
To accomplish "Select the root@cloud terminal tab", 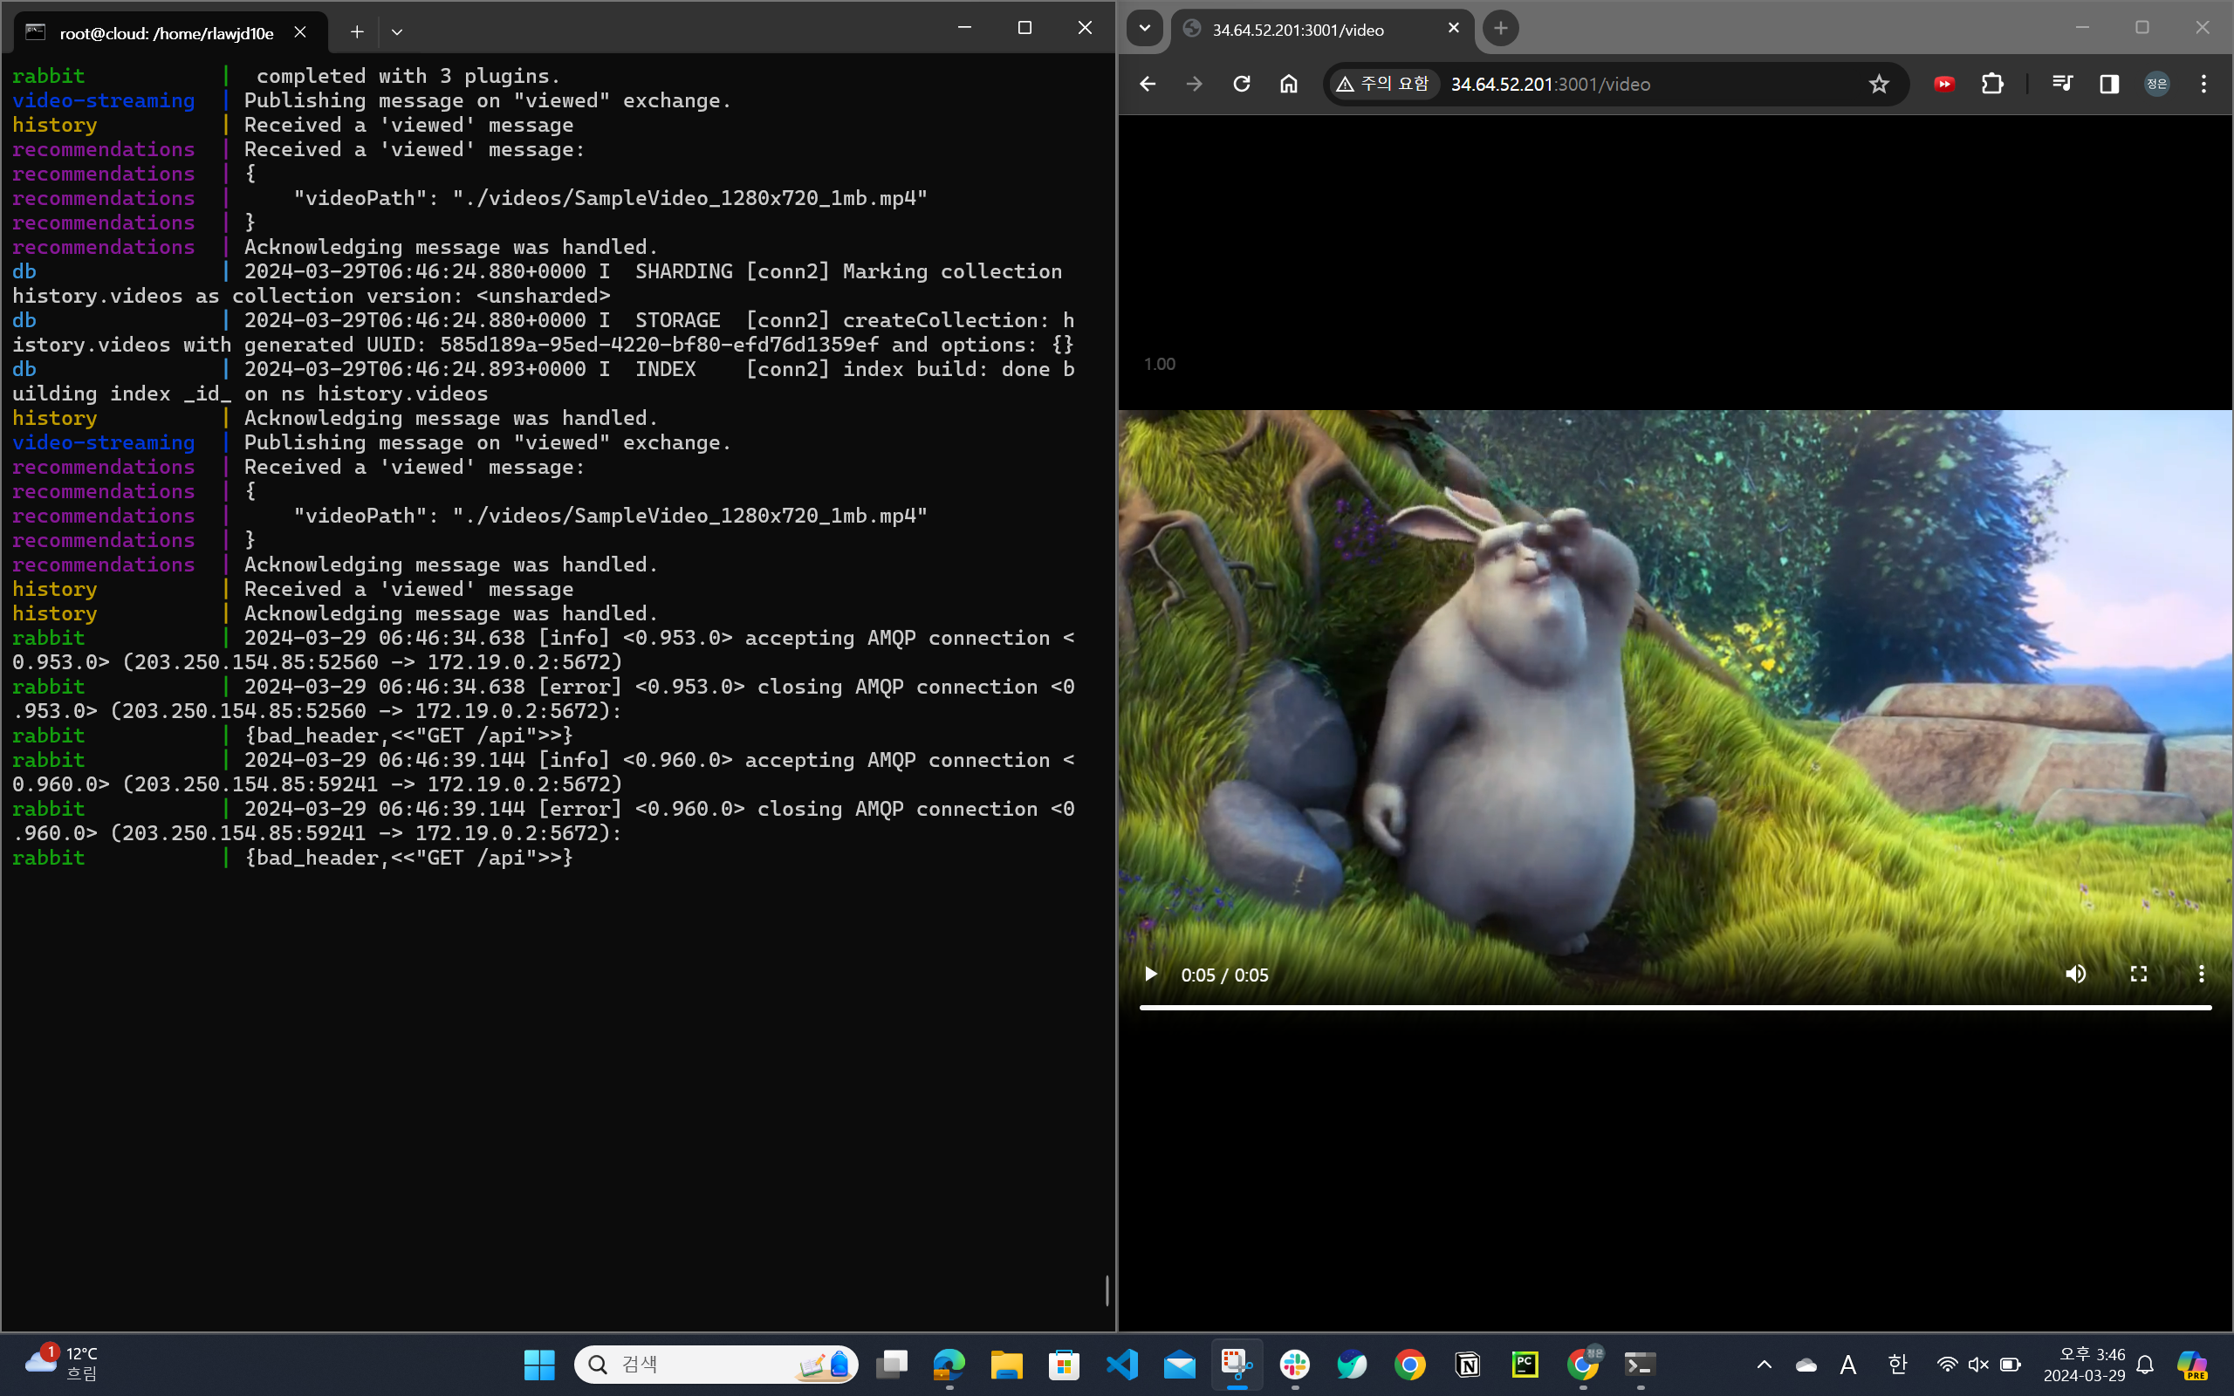I will click(166, 33).
